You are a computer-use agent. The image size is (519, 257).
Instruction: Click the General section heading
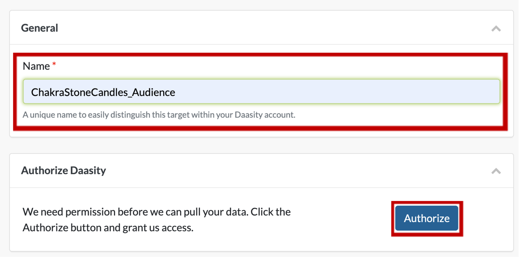(40, 28)
